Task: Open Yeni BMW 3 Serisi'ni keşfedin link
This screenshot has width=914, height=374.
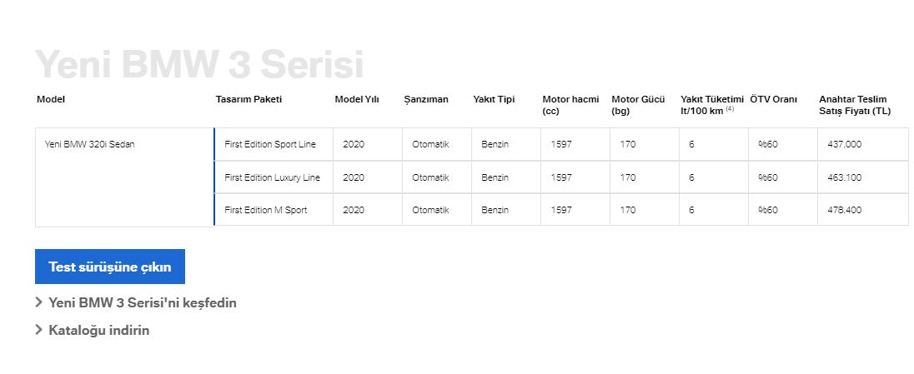Action: click(143, 303)
